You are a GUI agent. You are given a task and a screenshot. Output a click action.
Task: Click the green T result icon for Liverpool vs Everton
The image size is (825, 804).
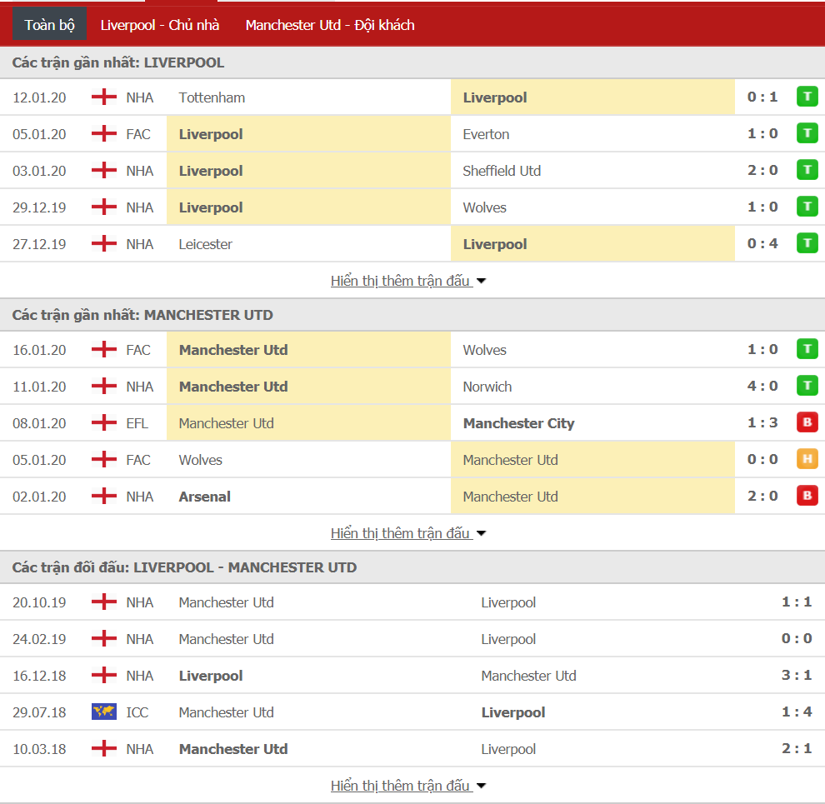[807, 132]
